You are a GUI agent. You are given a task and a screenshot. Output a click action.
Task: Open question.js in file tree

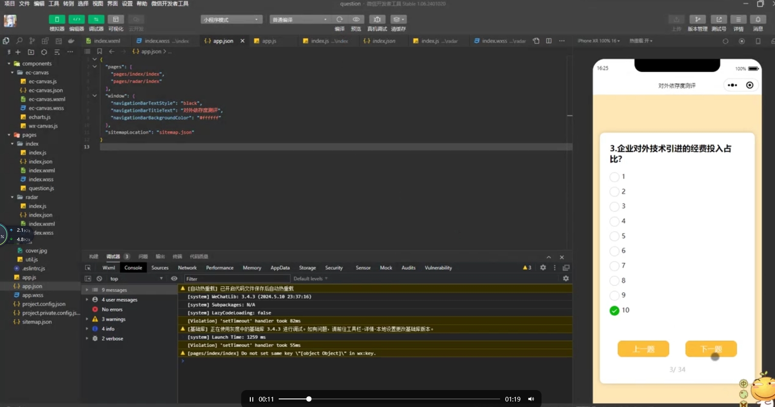[x=41, y=188]
